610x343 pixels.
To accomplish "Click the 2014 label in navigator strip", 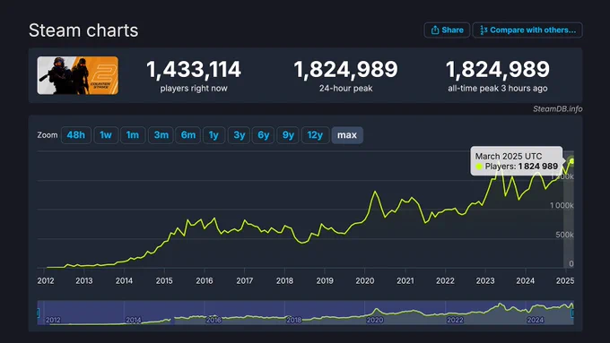I will pos(133,320).
